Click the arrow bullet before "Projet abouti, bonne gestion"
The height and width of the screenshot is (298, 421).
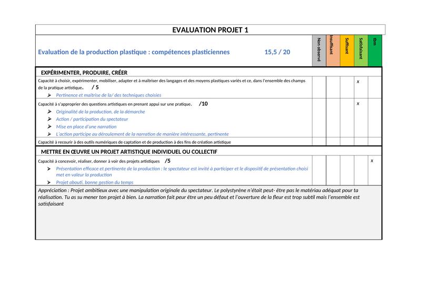pos(49,182)
